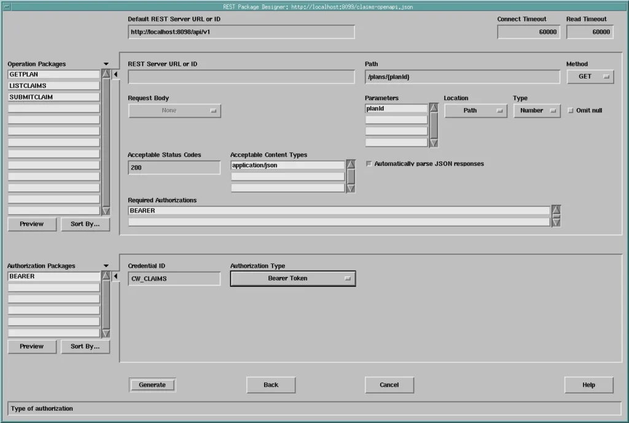Screen dimensions: 629x423
Task: Open the window menu icon in title bar
Action: [x=7, y=6]
